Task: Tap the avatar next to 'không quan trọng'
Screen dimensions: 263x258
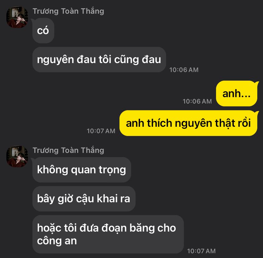Action: tap(17, 156)
